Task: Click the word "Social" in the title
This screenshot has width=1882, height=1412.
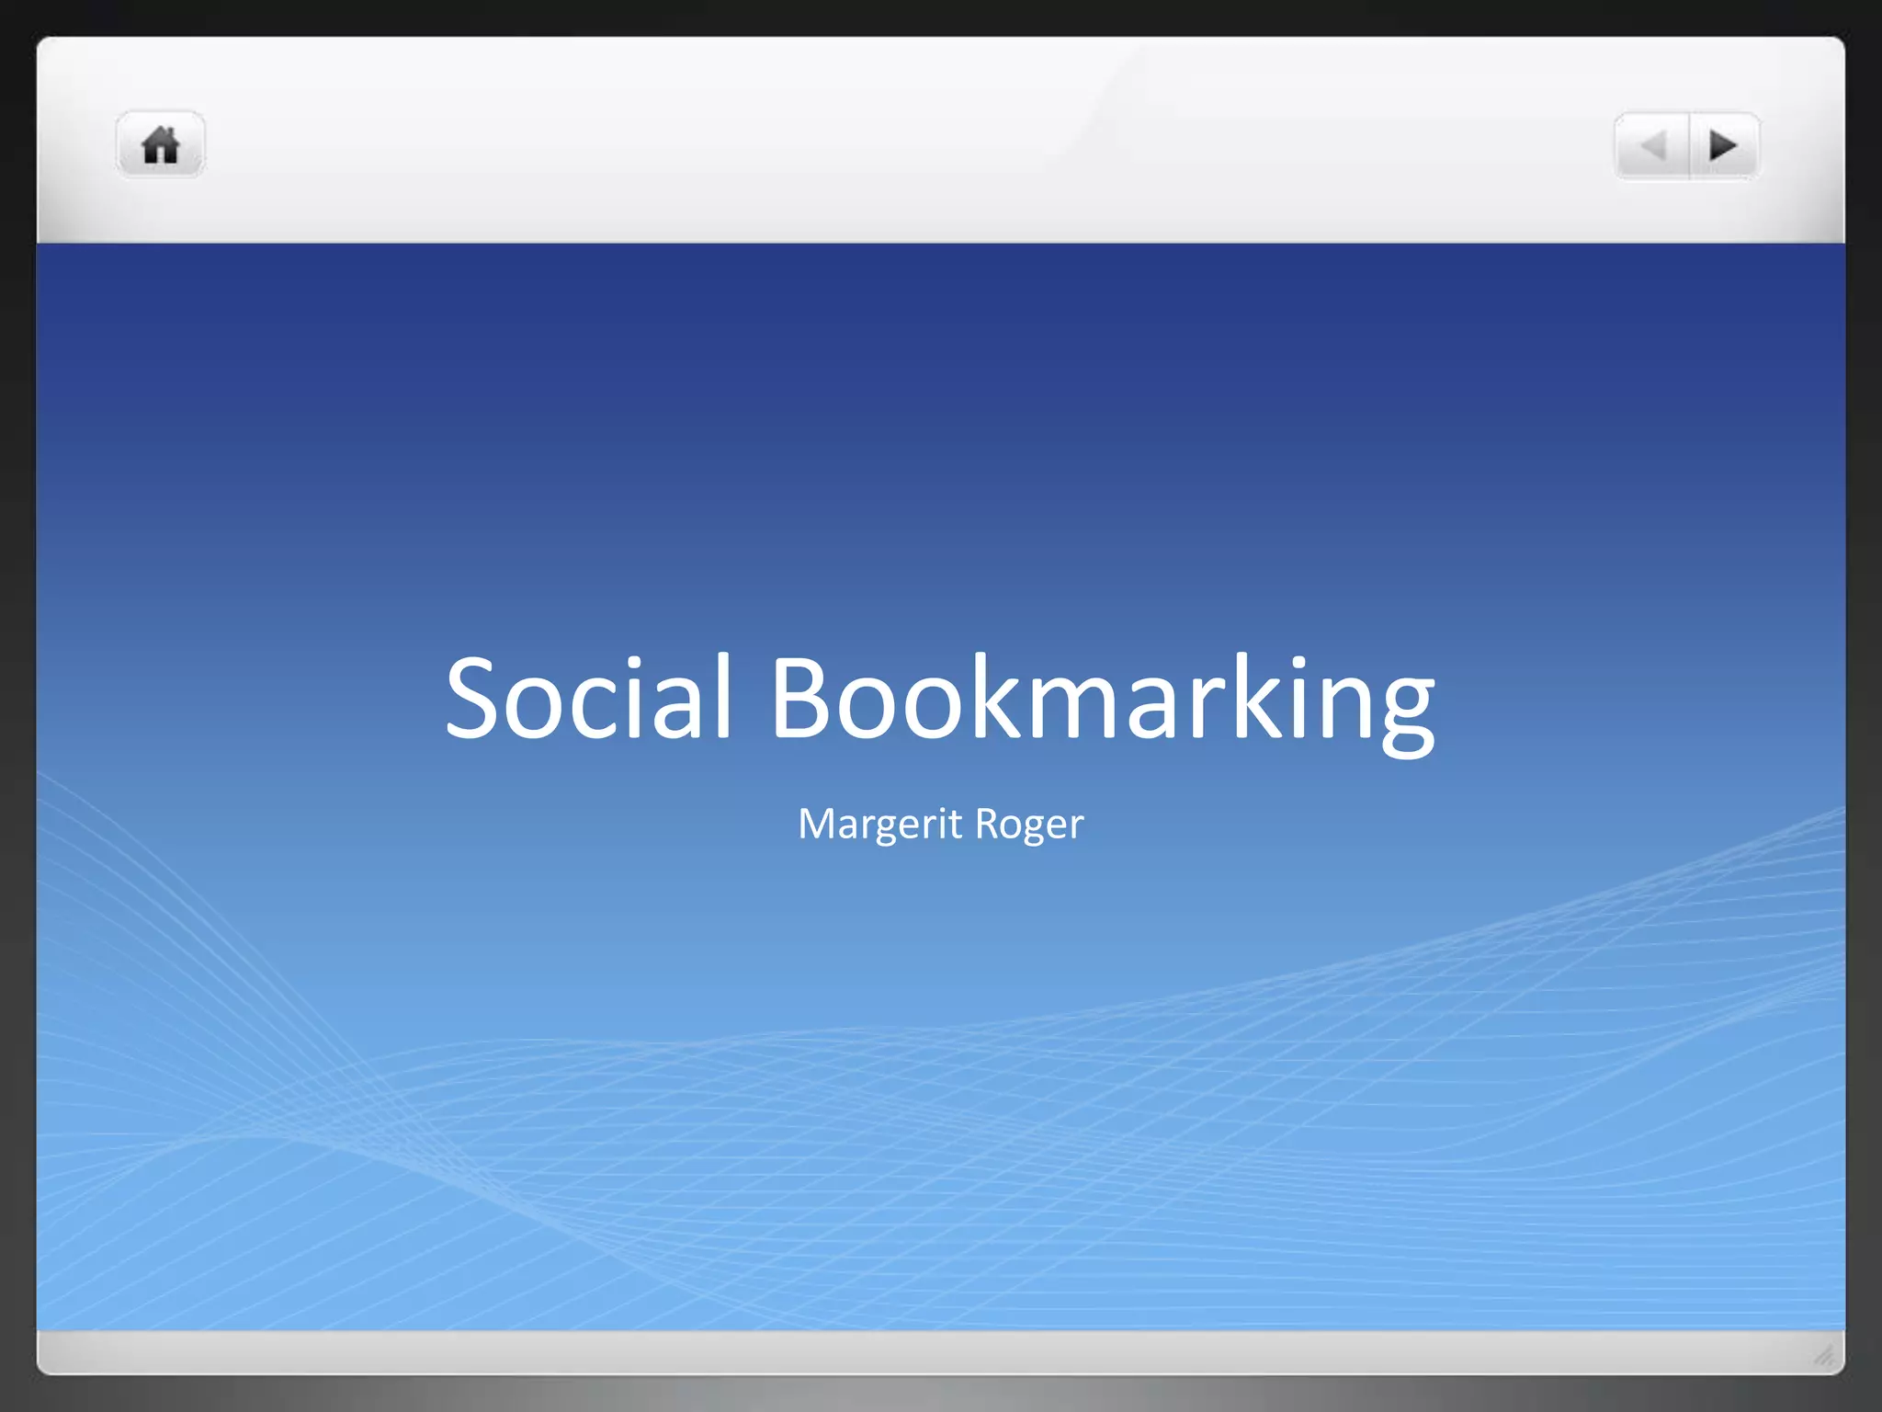Action: point(588,697)
